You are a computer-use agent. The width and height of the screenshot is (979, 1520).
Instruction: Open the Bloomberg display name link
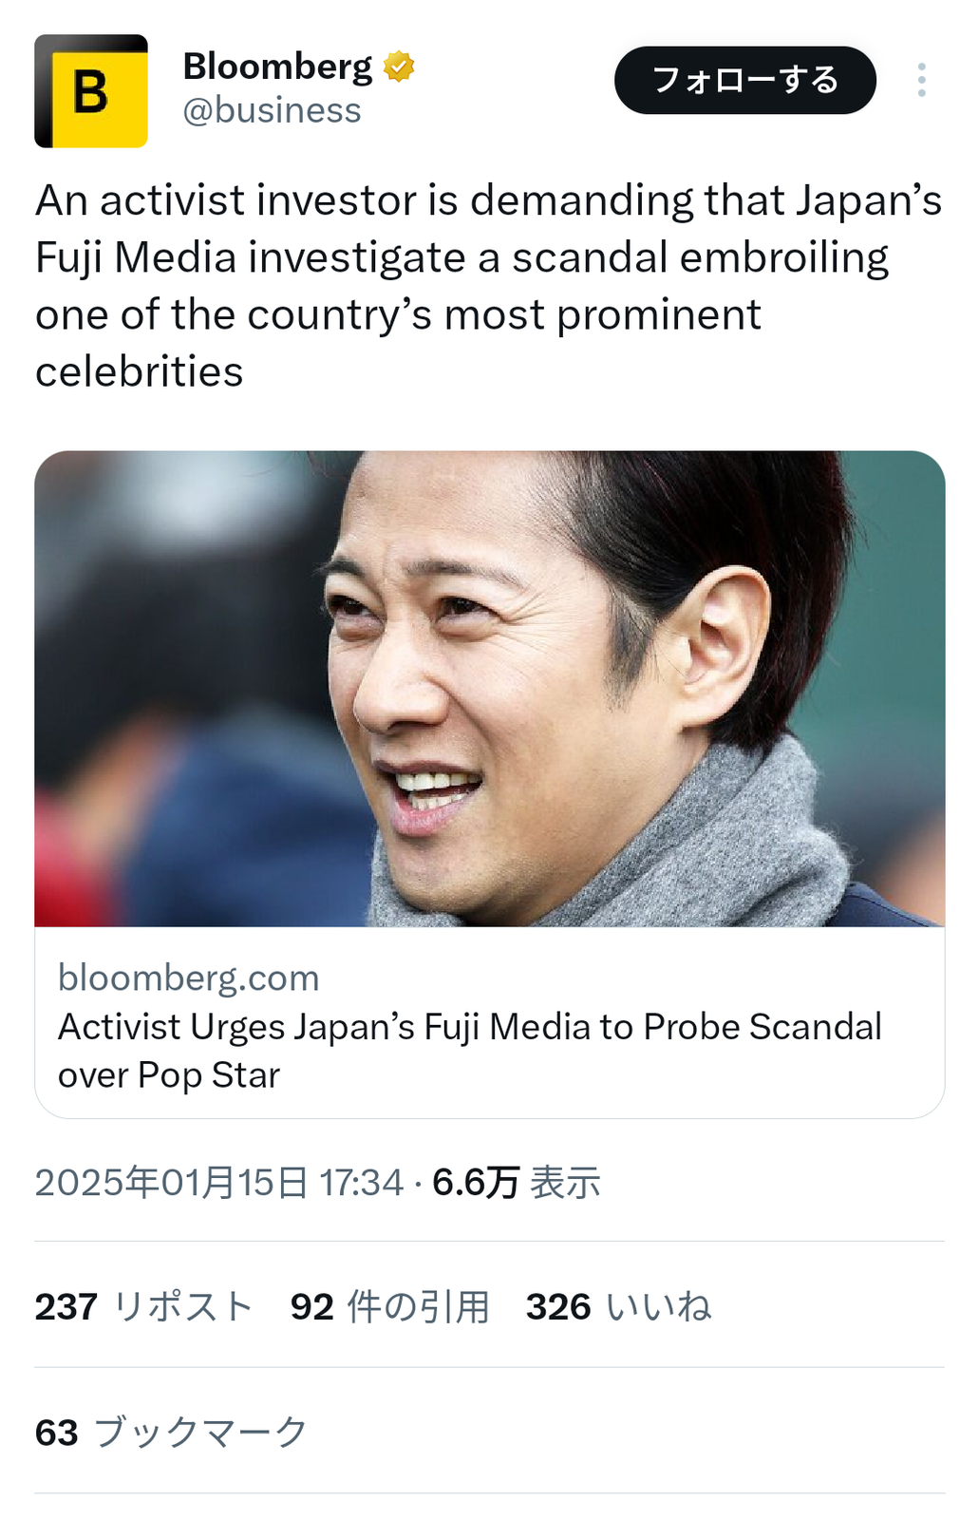point(277,66)
